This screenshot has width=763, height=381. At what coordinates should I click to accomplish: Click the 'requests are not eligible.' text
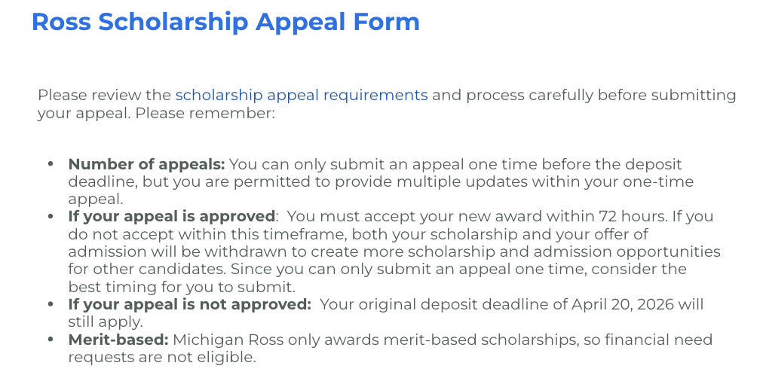[x=161, y=357]
